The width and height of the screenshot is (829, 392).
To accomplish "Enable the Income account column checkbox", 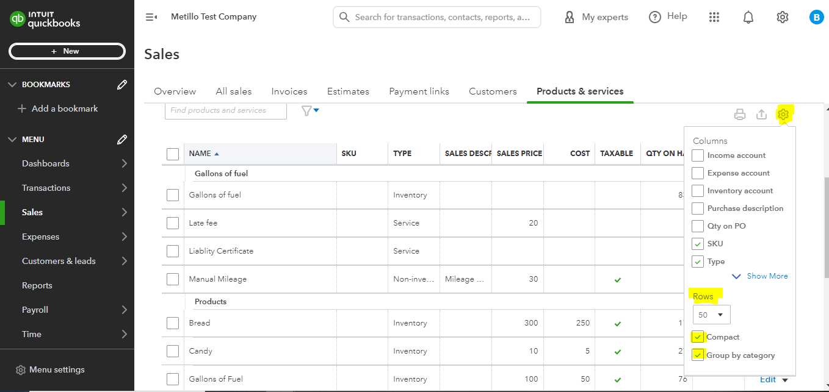I will [698, 155].
